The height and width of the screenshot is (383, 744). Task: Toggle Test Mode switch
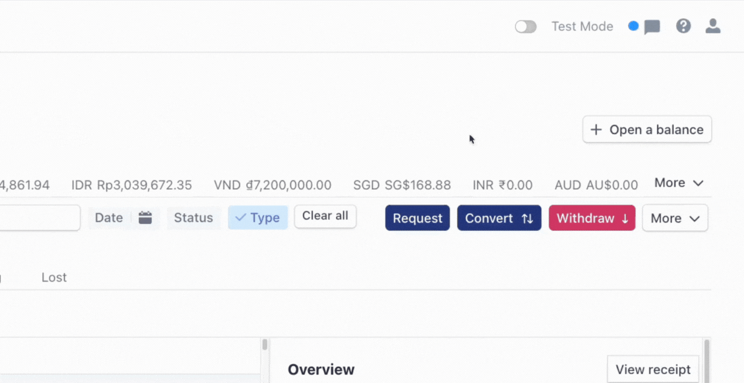pos(525,27)
